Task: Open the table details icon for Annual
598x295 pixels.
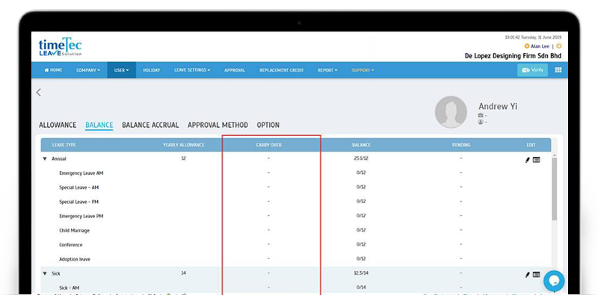Action: [536, 160]
